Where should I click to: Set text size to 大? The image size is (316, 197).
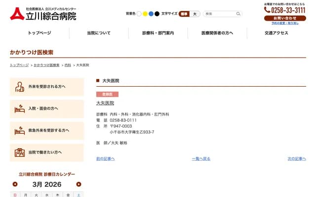tap(195, 14)
